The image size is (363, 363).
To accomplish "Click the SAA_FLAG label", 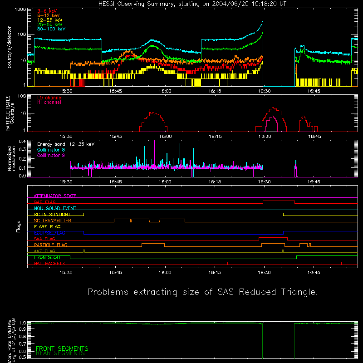I will tap(44, 239).
